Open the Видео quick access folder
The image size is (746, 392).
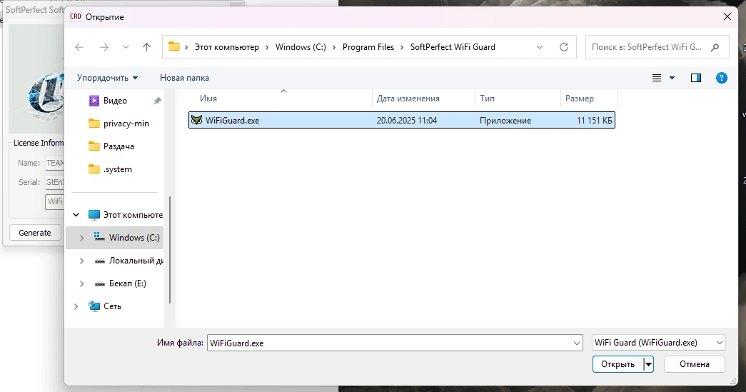pos(115,101)
